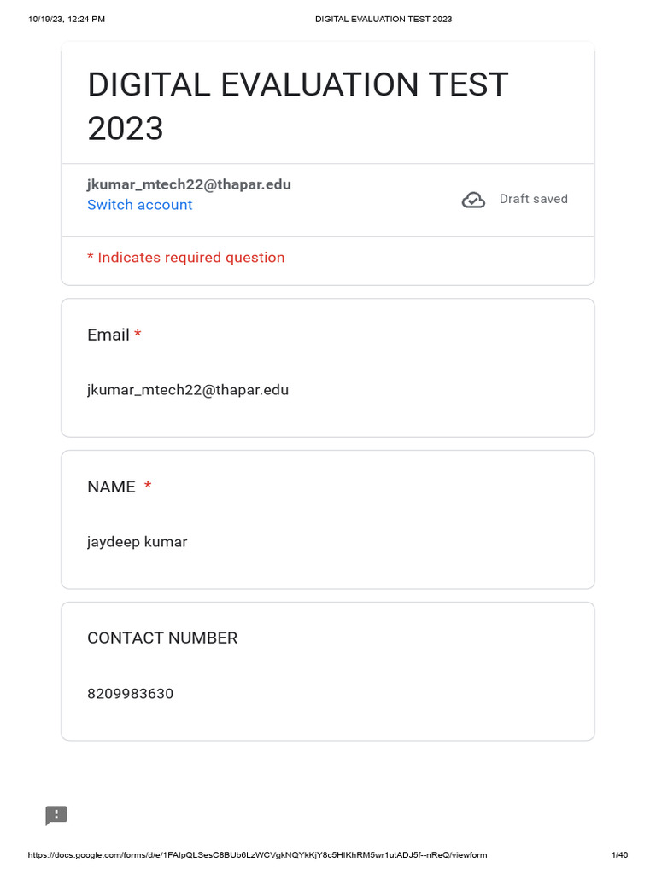Click the Email answer field
Image resolution: width=656 pixels, height=874 pixels.
[188, 390]
